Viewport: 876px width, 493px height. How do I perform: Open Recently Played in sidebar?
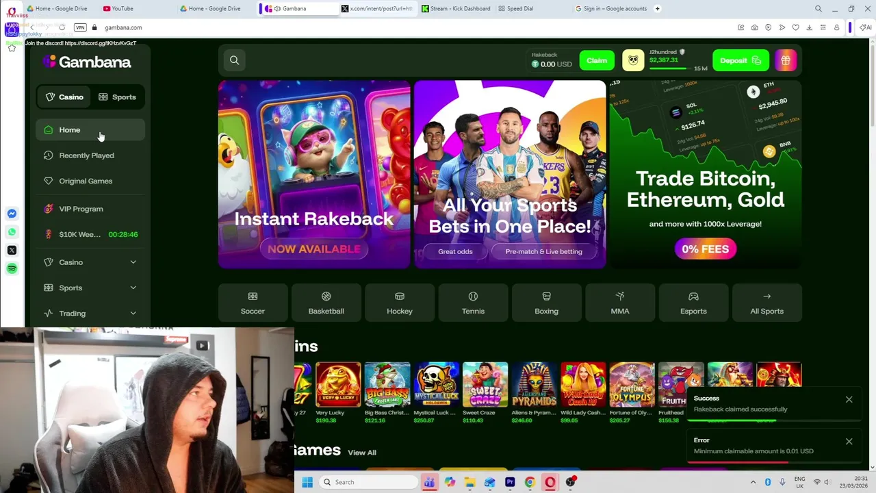click(x=90, y=155)
